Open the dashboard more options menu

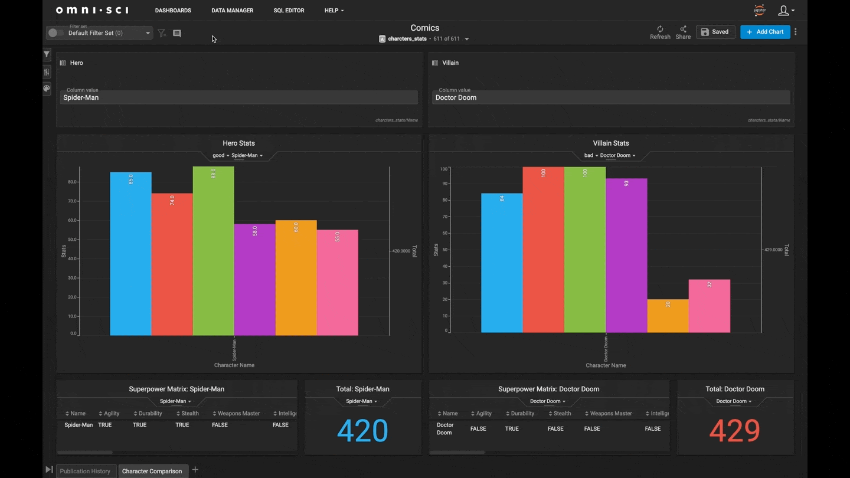796,32
